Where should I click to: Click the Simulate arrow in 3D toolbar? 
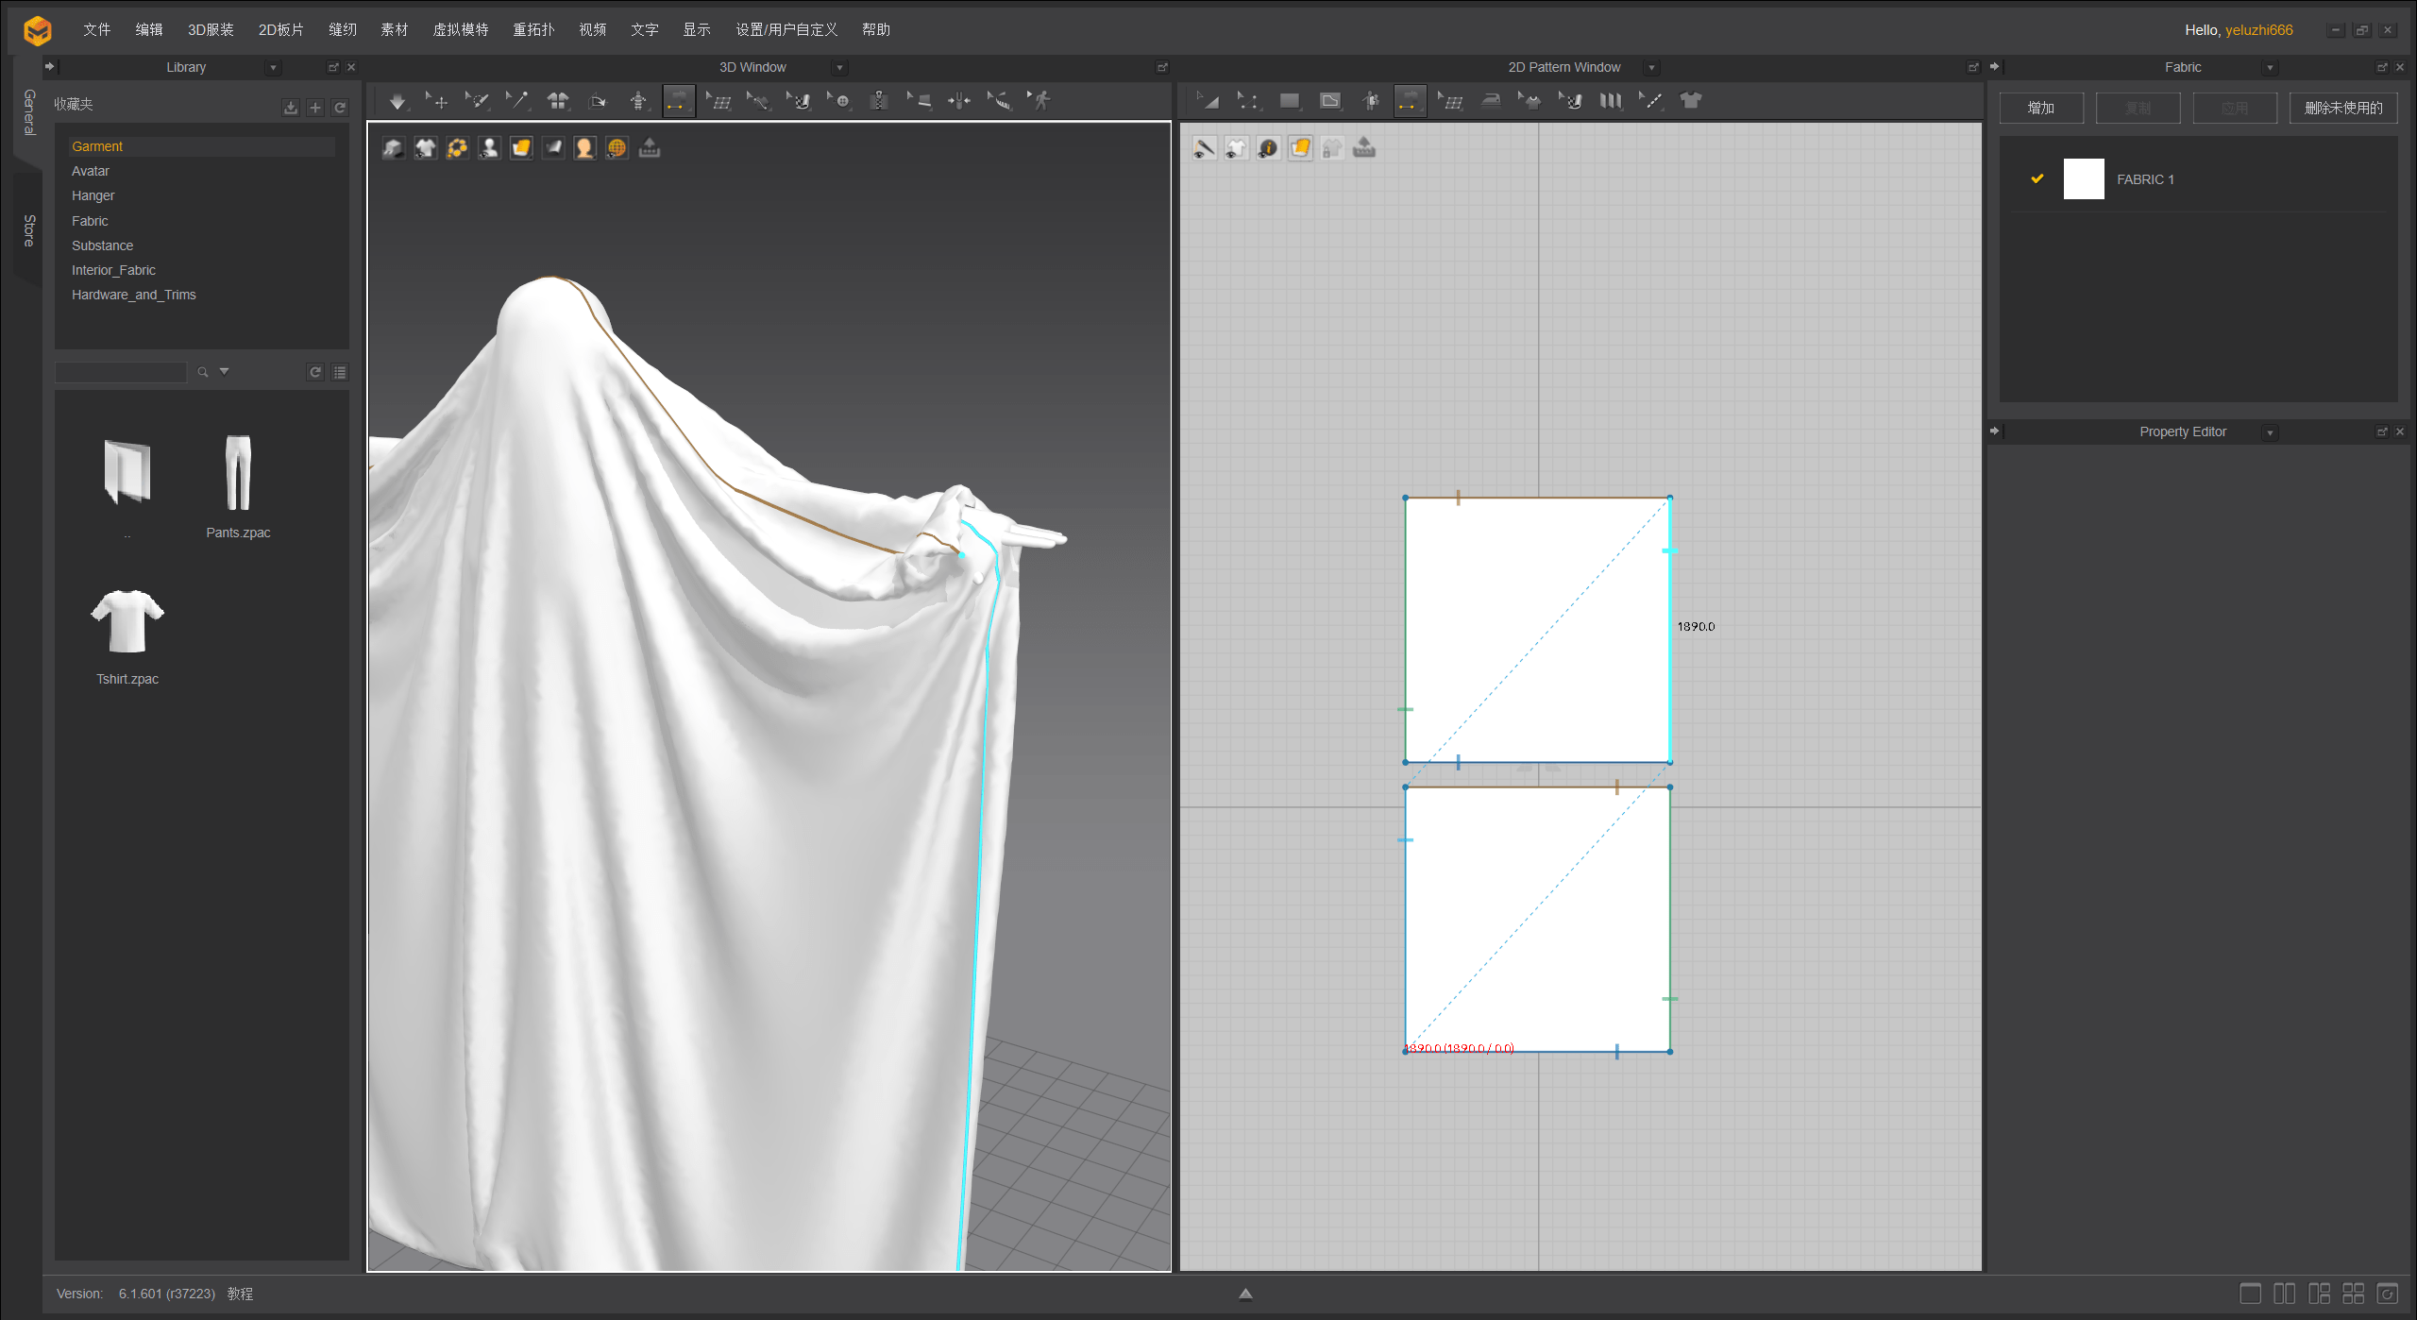[x=397, y=101]
